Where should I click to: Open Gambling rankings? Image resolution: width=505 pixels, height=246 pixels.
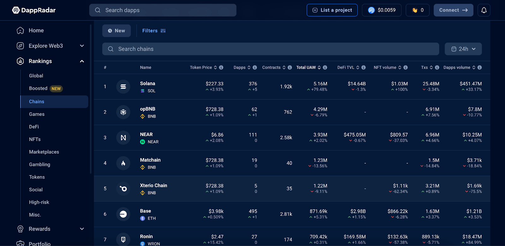[39, 164]
